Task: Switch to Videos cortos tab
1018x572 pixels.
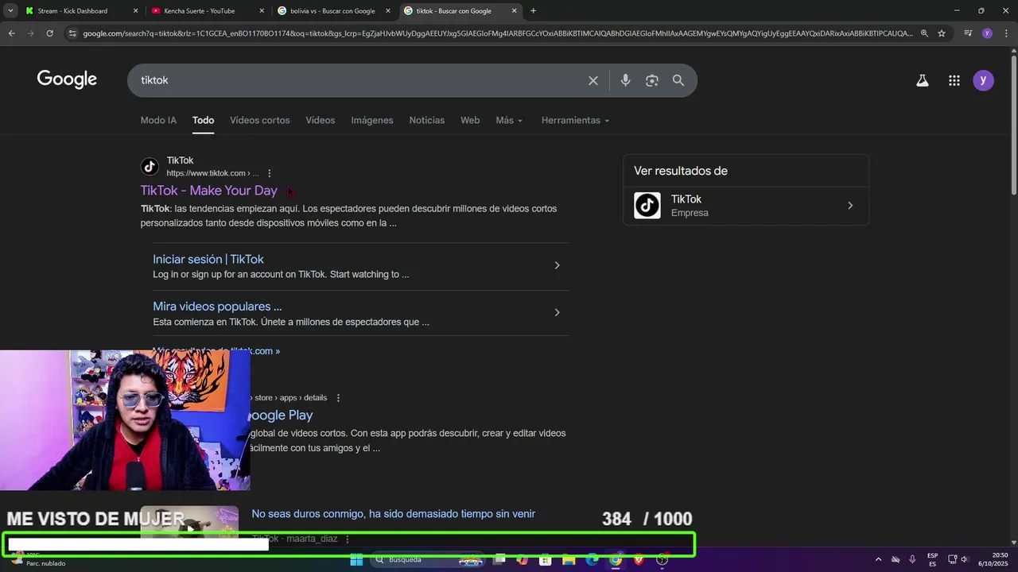Action: (260, 120)
